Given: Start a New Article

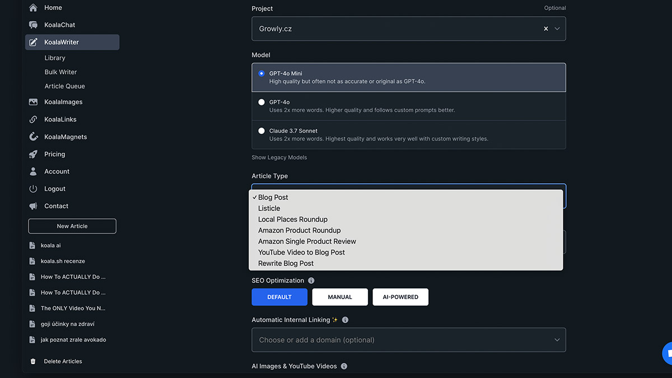Looking at the screenshot, I should [x=72, y=226].
